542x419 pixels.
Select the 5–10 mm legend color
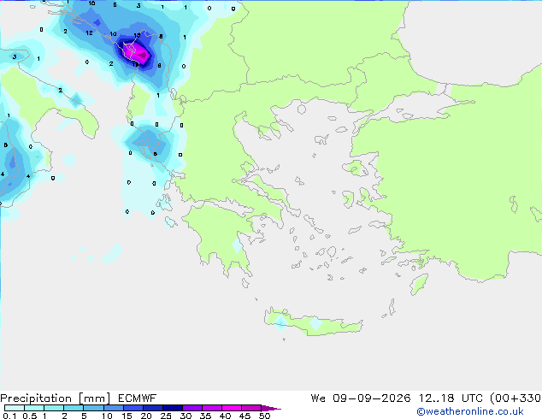point(93,408)
